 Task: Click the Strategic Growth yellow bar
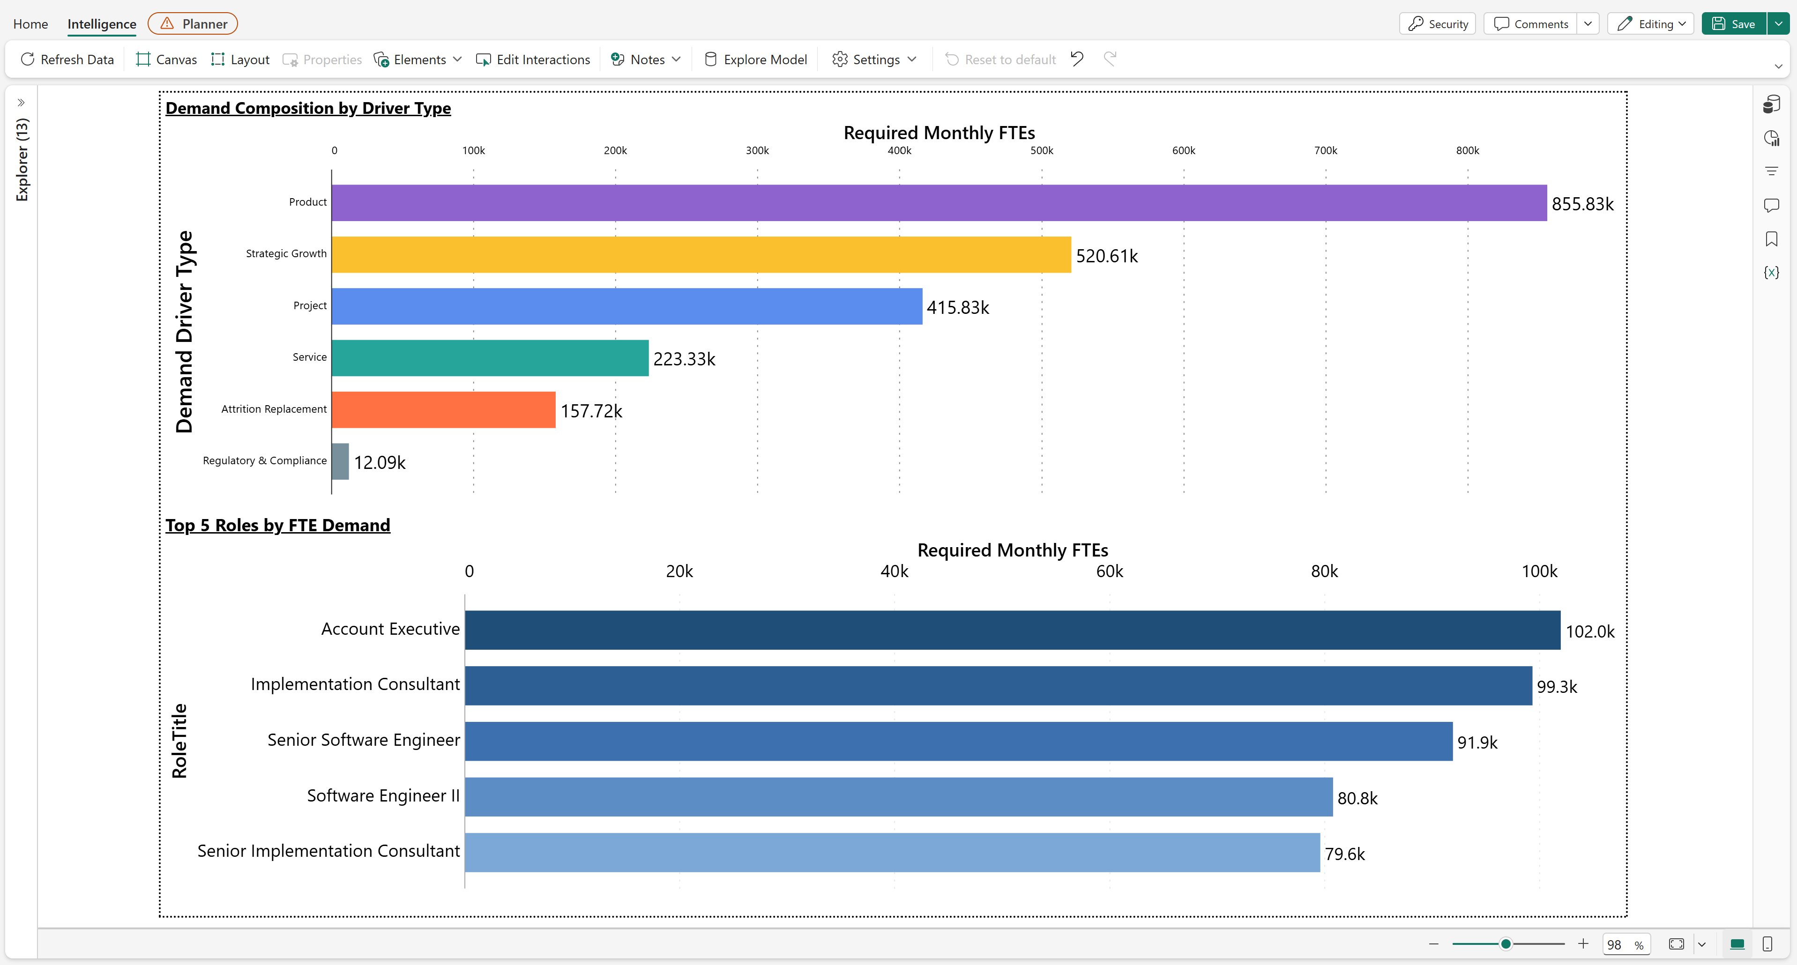click(701, 254)
